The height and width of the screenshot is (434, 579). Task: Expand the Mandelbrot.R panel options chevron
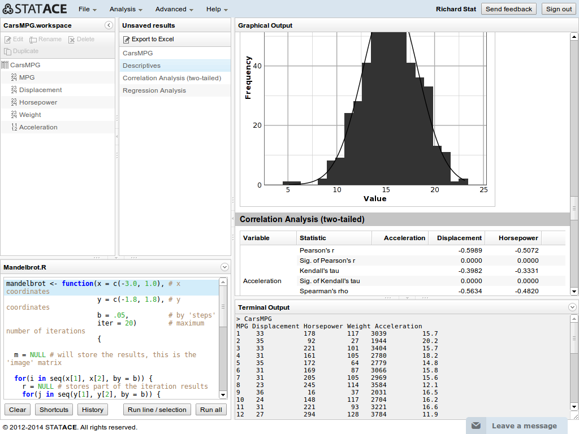click(x=224, y=267)
